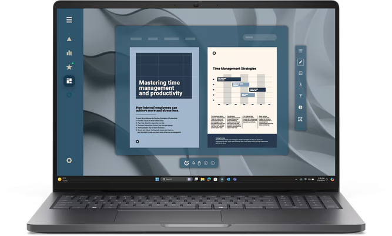Click the list icon in right tool panel
Viewport: 392px width, 236px height.
click(x=300, y=52)
